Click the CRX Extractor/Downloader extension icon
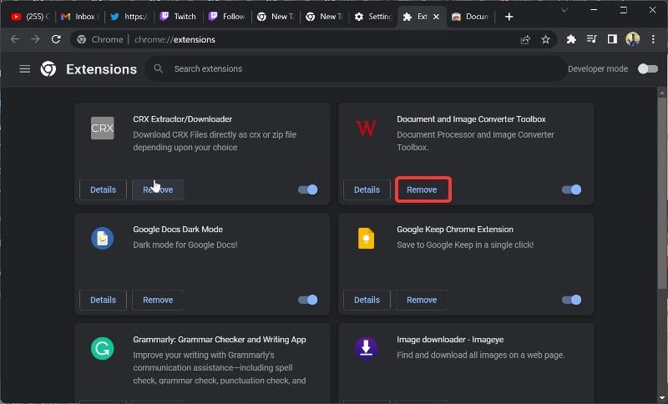The image size is (668, 404). click(102, 129)
